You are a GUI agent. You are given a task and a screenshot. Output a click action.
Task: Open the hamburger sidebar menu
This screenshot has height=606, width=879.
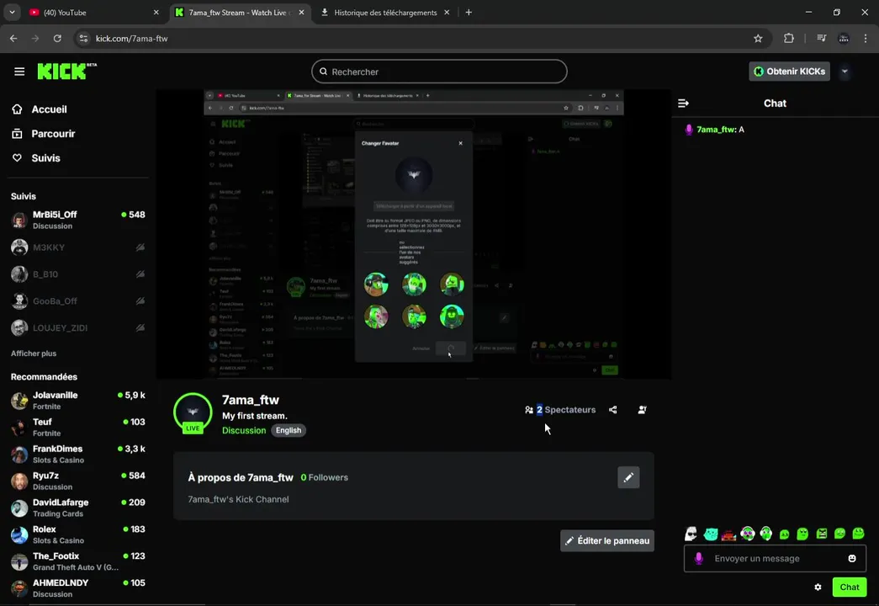[19, 72]
